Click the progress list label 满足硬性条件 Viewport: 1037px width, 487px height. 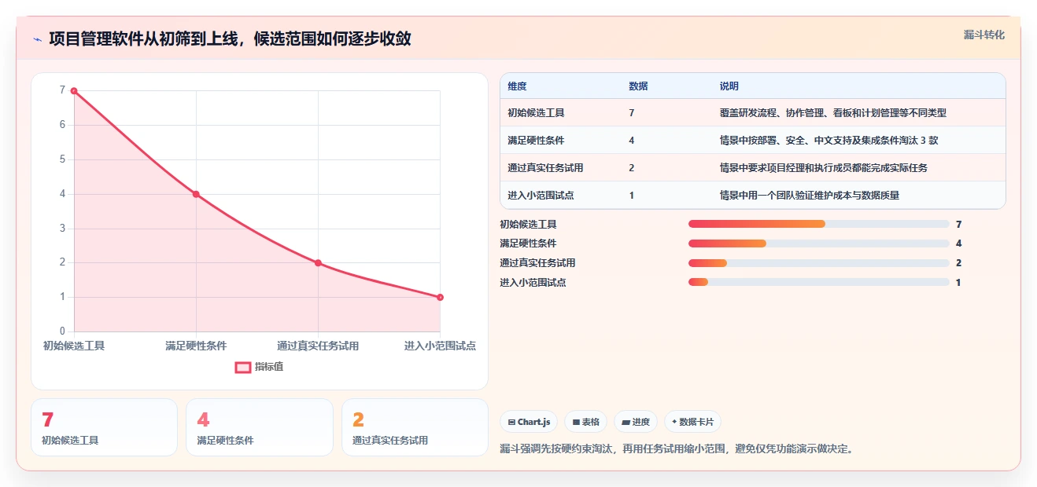[x=528, y=243]
